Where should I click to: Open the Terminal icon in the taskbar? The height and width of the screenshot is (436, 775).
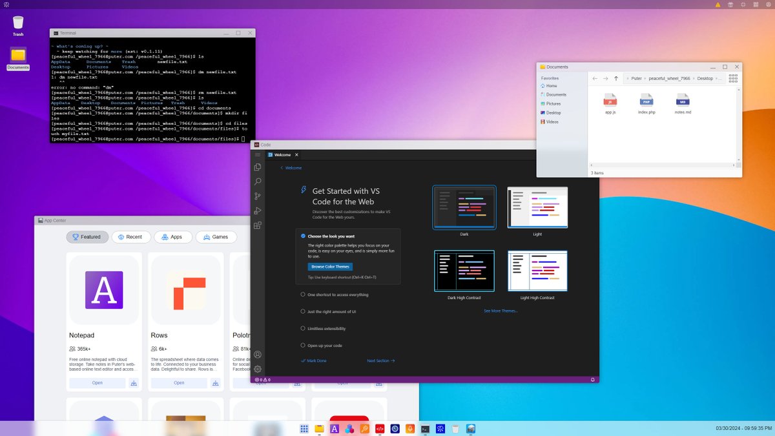(x=425, y=428)
